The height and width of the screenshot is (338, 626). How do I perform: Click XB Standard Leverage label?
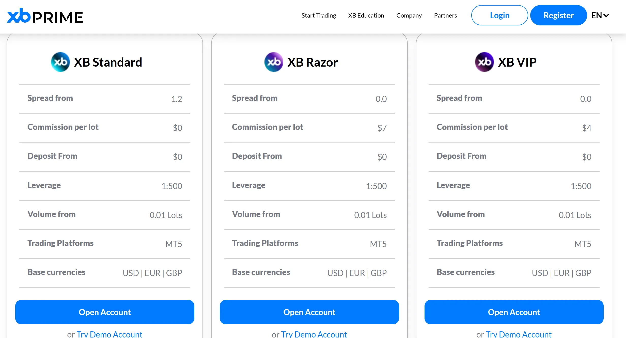(44, 185)
